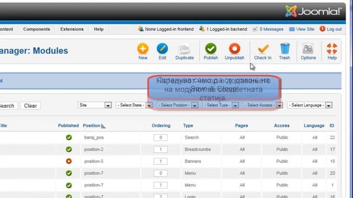Screen dimensions: 353x198
Task: Click ordering field of Menu ID 1
Action: [161, 185]
